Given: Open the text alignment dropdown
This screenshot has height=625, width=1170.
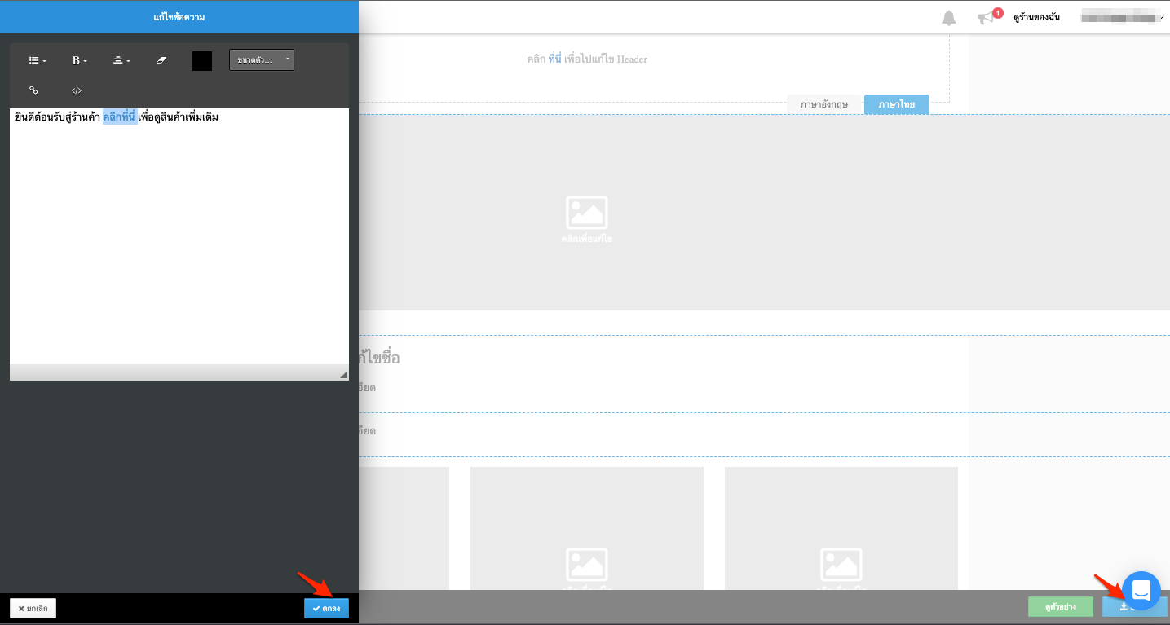Looking at the screenshot, I should pyautogui.click(x=121, y=60).
